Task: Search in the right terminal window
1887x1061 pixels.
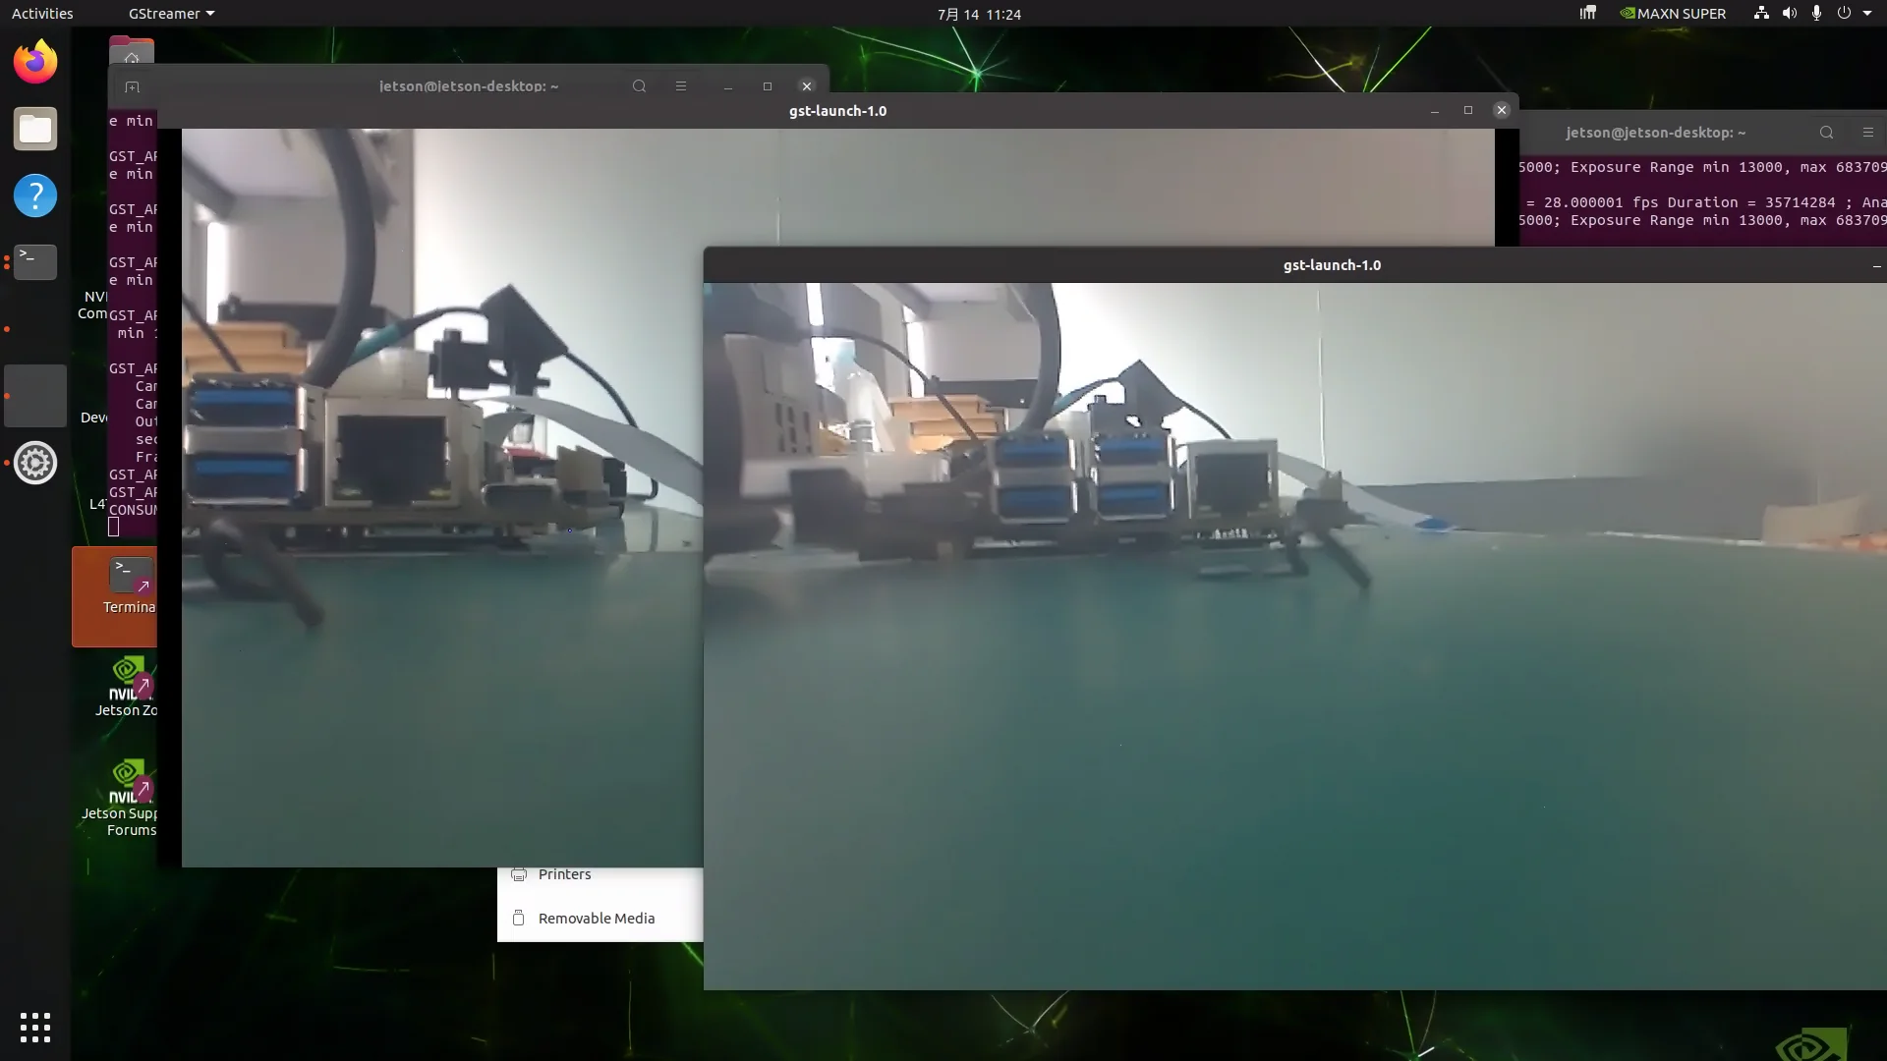Action: click(1826, 133)
